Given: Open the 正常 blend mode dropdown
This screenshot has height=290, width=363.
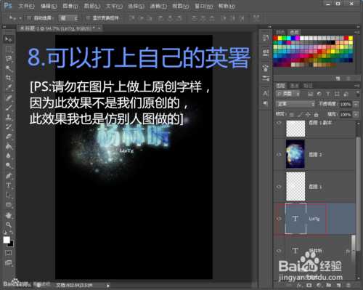Looking at the screenshot, I should click(x=295, y=104).
